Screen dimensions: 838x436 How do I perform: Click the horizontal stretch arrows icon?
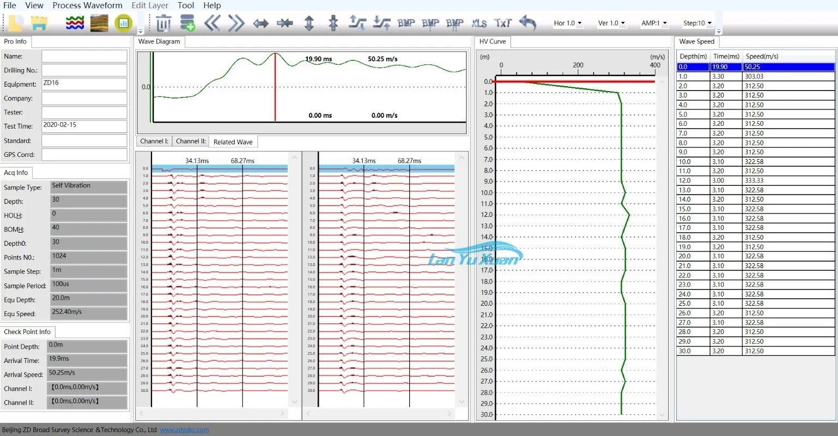point(261,23)
